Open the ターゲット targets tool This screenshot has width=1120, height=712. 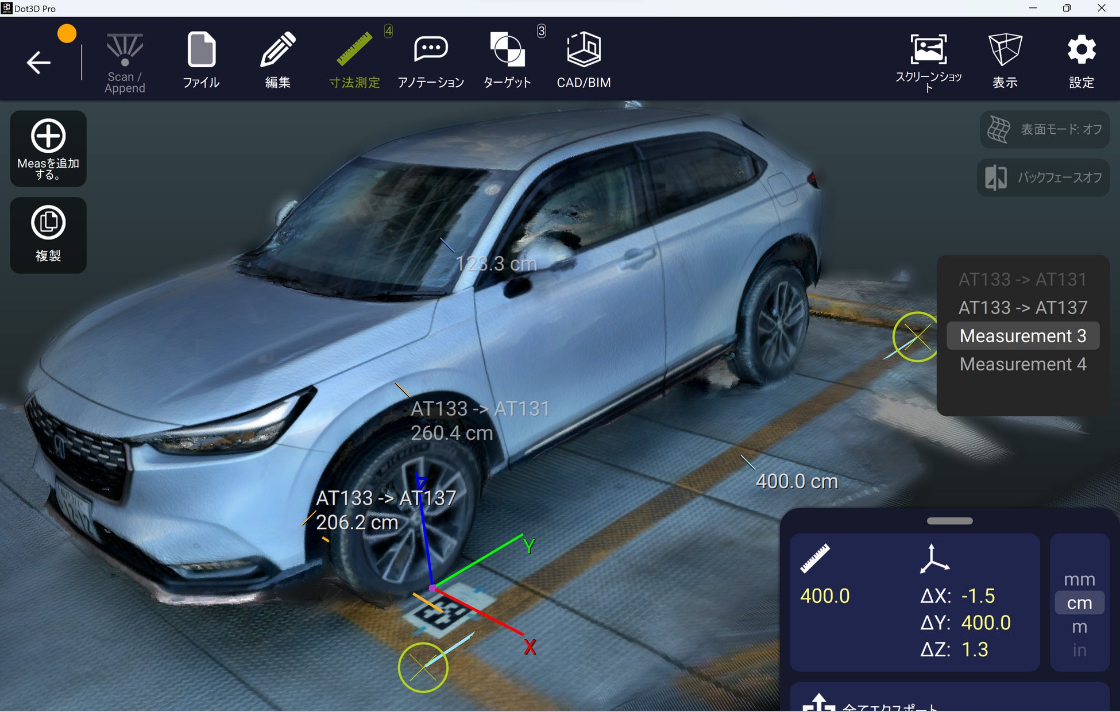[x=507, y=60]
